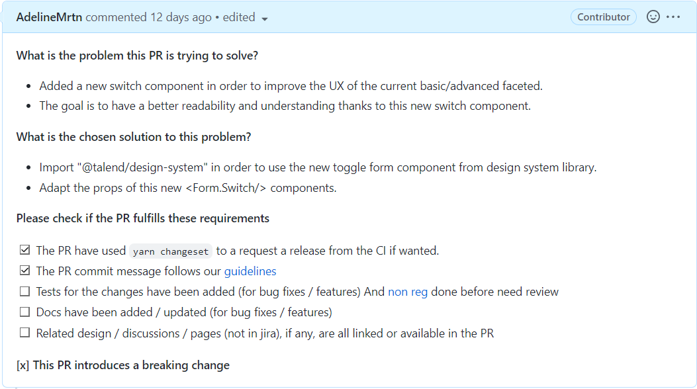
Task: Click the breaking change heading text
Action: tap(123, 365)
